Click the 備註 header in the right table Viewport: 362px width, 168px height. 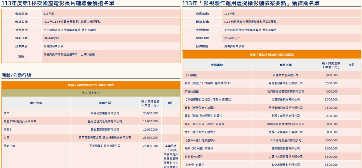coord(352,65)
